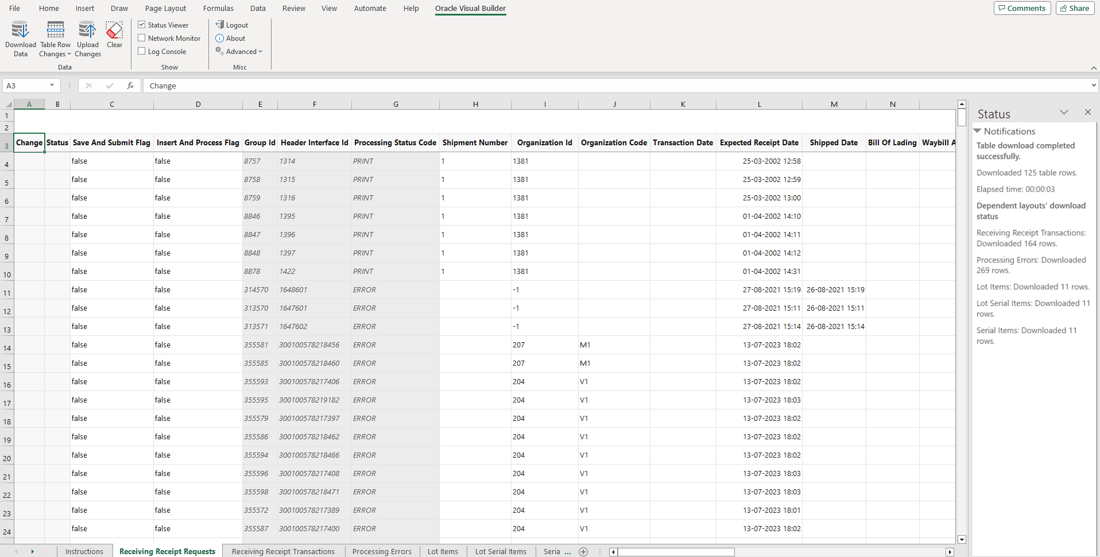1100x557 pixels.
Task: Open the Name Box dropdown
Action: pos(52,85)
